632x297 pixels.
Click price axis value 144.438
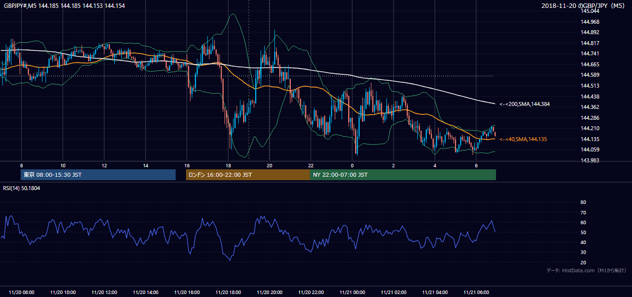click(590, 97)
